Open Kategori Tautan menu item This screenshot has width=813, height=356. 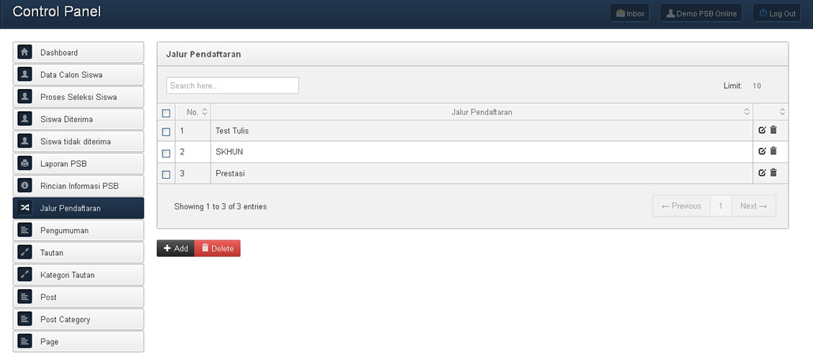(x=78, y=275)
